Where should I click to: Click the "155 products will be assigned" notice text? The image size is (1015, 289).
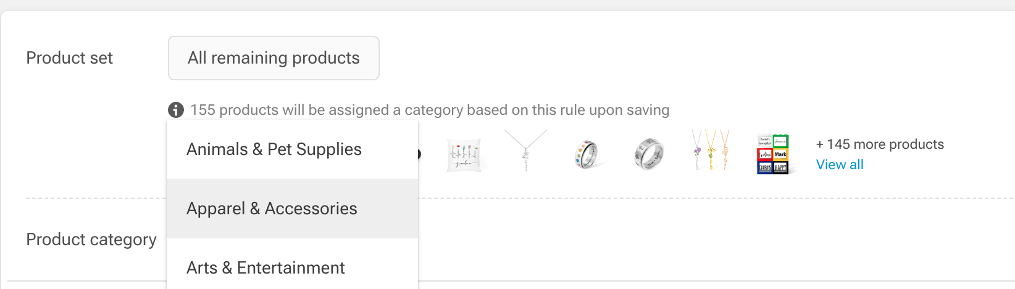(x=430, y=110)
